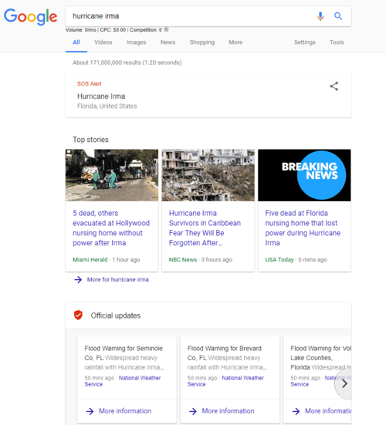Open the Shopping tab
The image size is (386, 425).
click(x=202, y=42)
